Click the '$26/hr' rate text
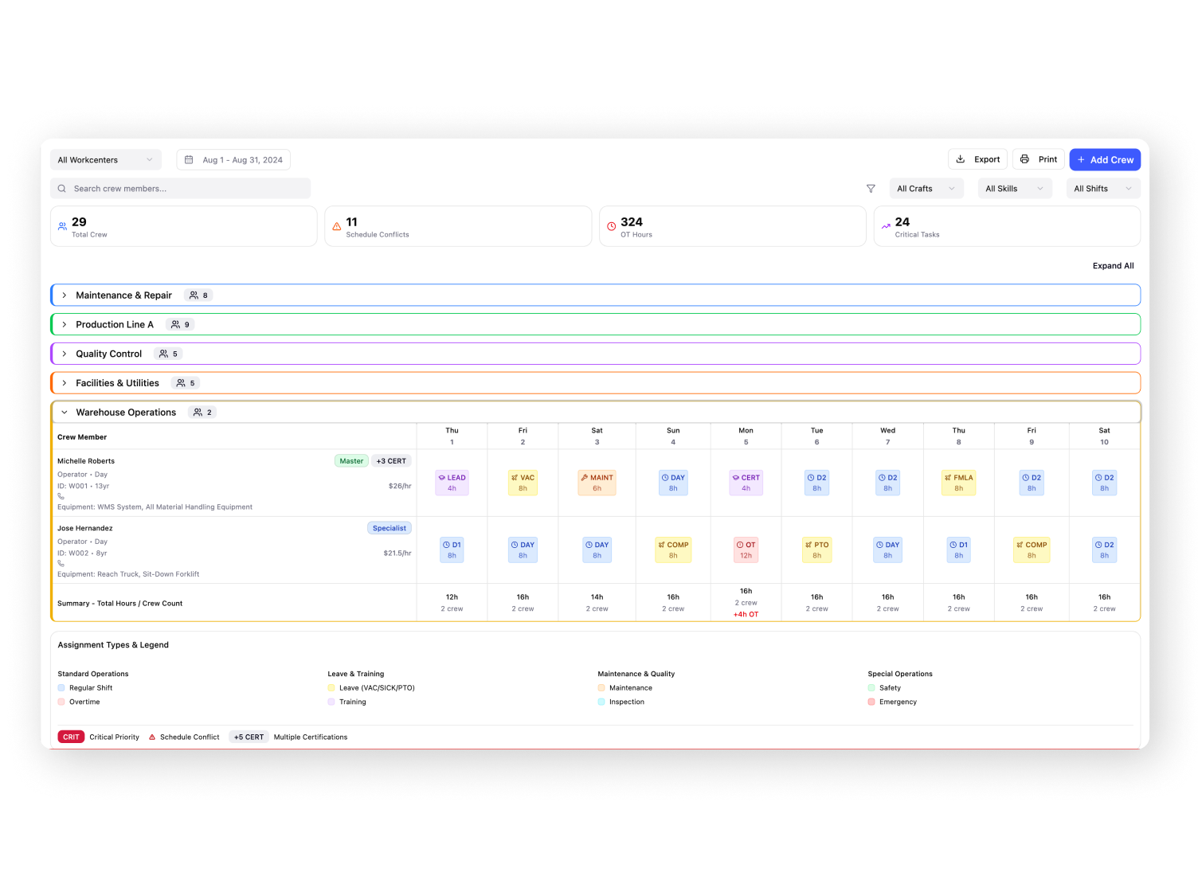The height and width of the screenshot is (892, 1198). pyautogui.click(x=400, y=486)
